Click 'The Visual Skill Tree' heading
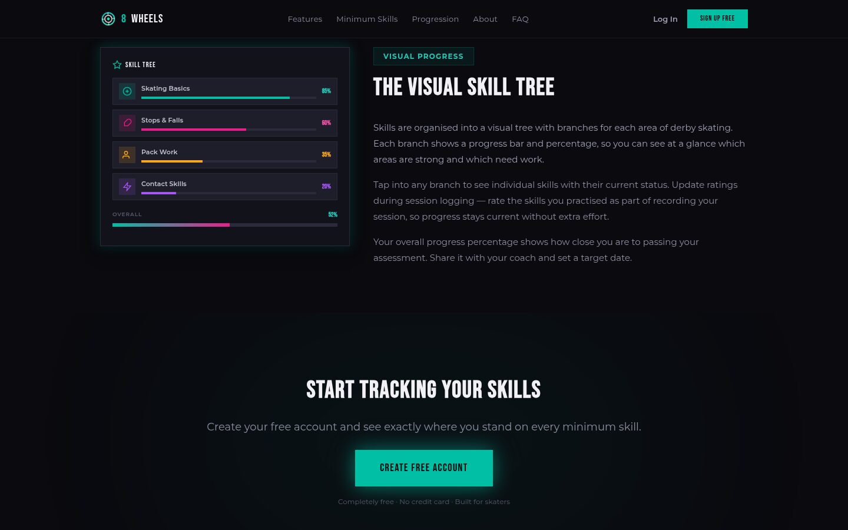The width and height of the screenshot is (848, 530). pyautogui.click(x=464, y=87)
